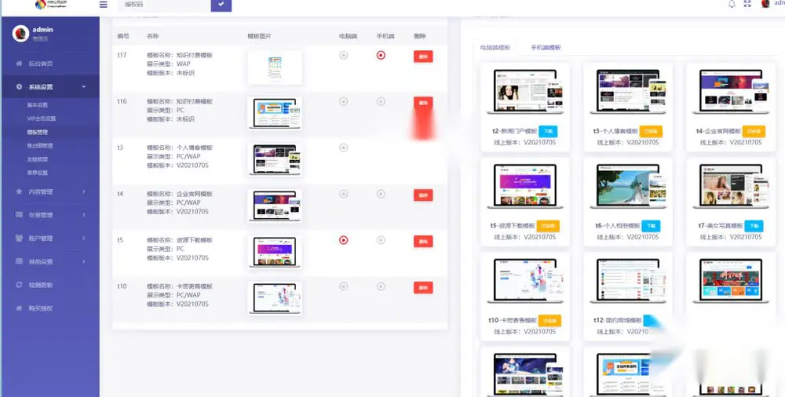Submit 授权码 with the checkmark button
The height and width of the screenshot is (397, 785).
pos(221,5)
